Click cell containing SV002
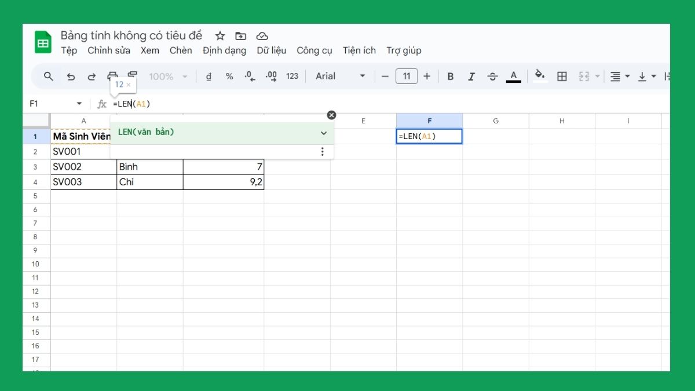Viewport: 695px width, 391px height. click(83, 167)
